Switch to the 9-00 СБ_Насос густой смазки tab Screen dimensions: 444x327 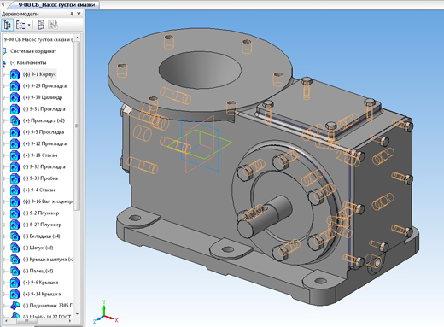(56, 4)
